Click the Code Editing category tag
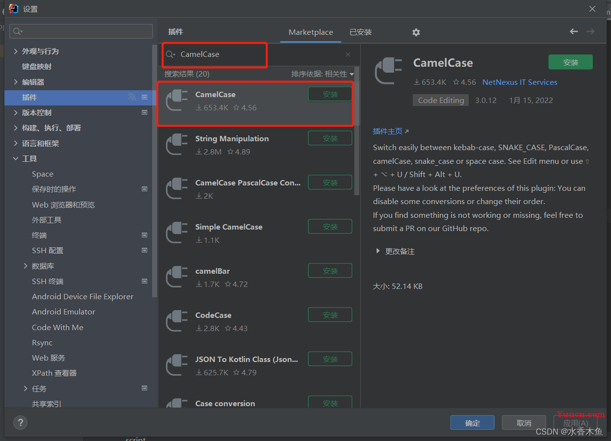Image resolution: width=611 pixels, height=441 pixels. tap(441, 100)
